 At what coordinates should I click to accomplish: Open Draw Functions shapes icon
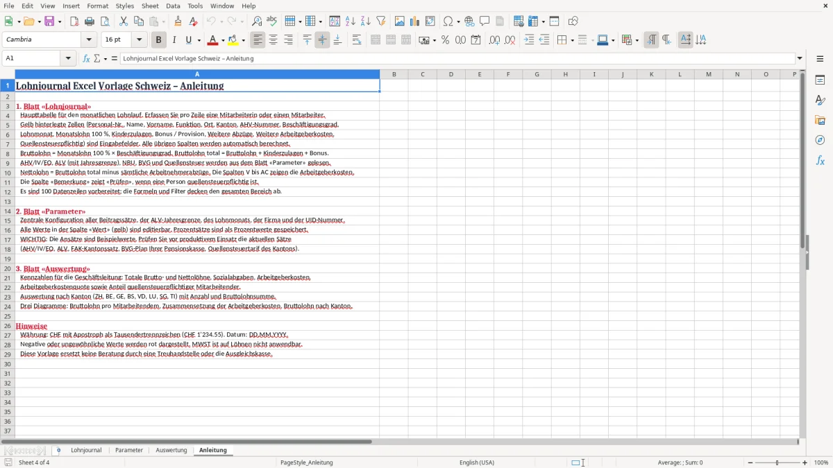tap(573, 21)
